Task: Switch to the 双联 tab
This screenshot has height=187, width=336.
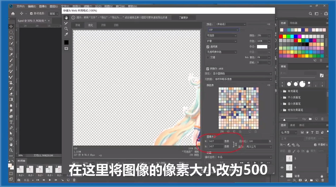Action: 104,25
